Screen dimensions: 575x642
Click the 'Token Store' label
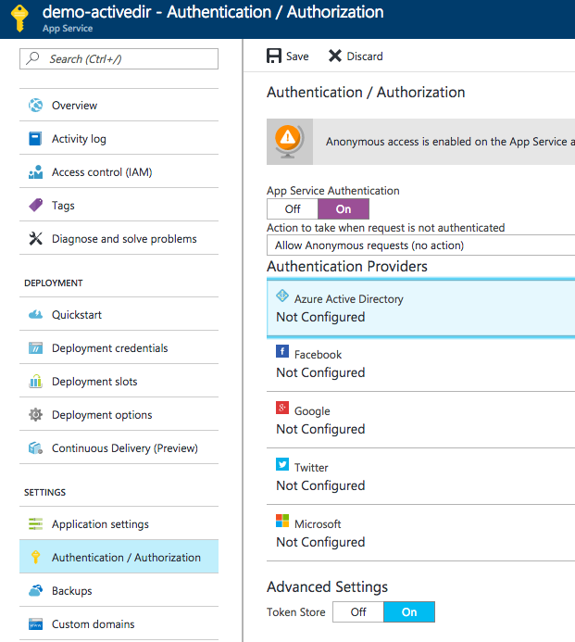tap(296, 611)
